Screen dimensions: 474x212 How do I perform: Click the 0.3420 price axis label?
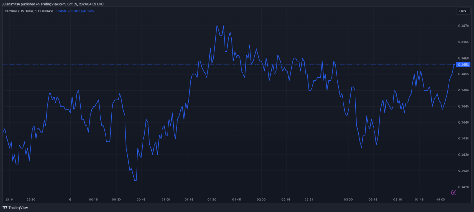(463, 187)
